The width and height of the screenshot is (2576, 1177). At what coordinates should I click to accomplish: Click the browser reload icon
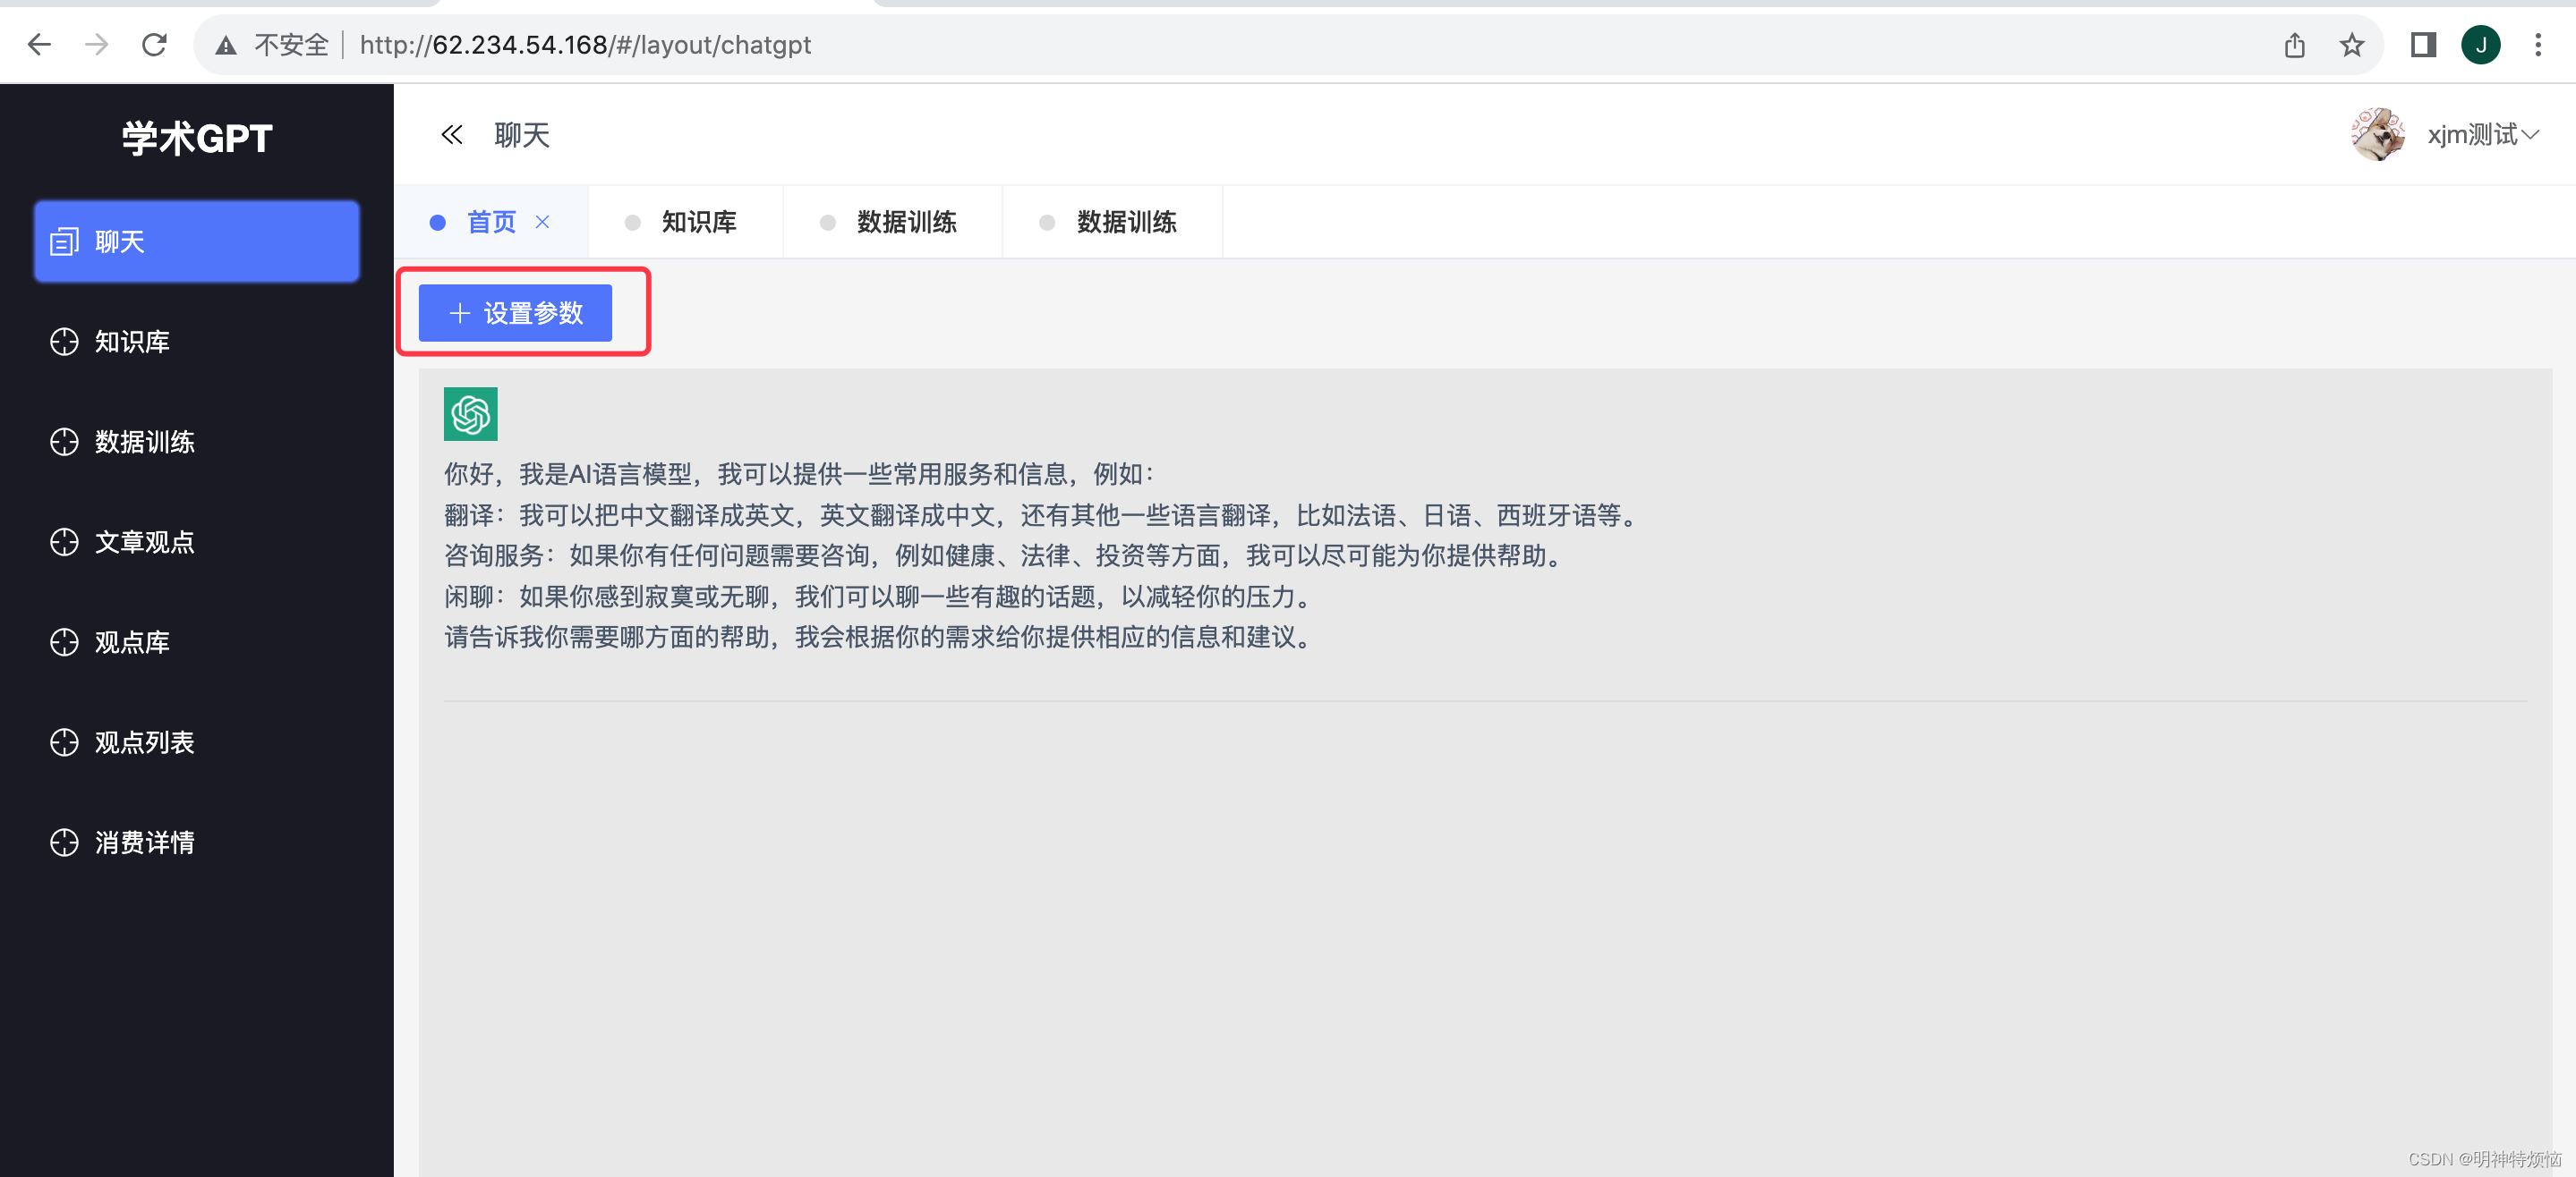(x=154, y=45)
